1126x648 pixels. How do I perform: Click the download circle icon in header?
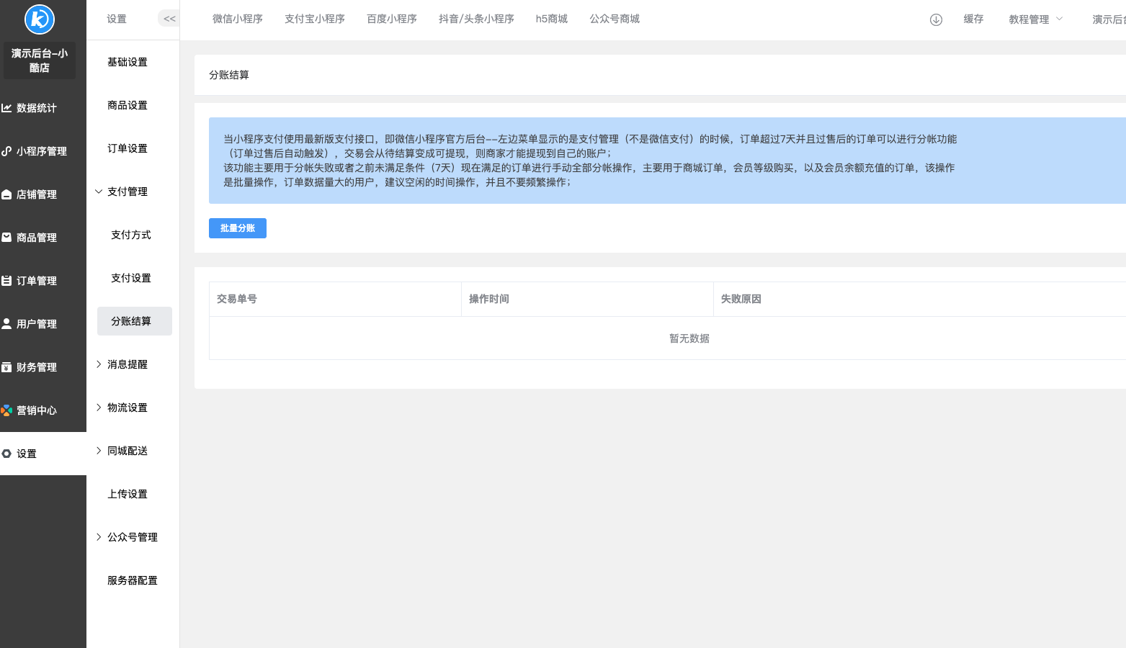coord(936,19)
